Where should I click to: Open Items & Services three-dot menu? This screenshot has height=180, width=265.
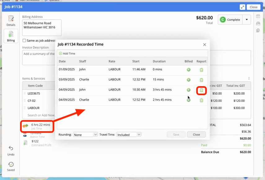pyautogui.click(x=249, y=79)
